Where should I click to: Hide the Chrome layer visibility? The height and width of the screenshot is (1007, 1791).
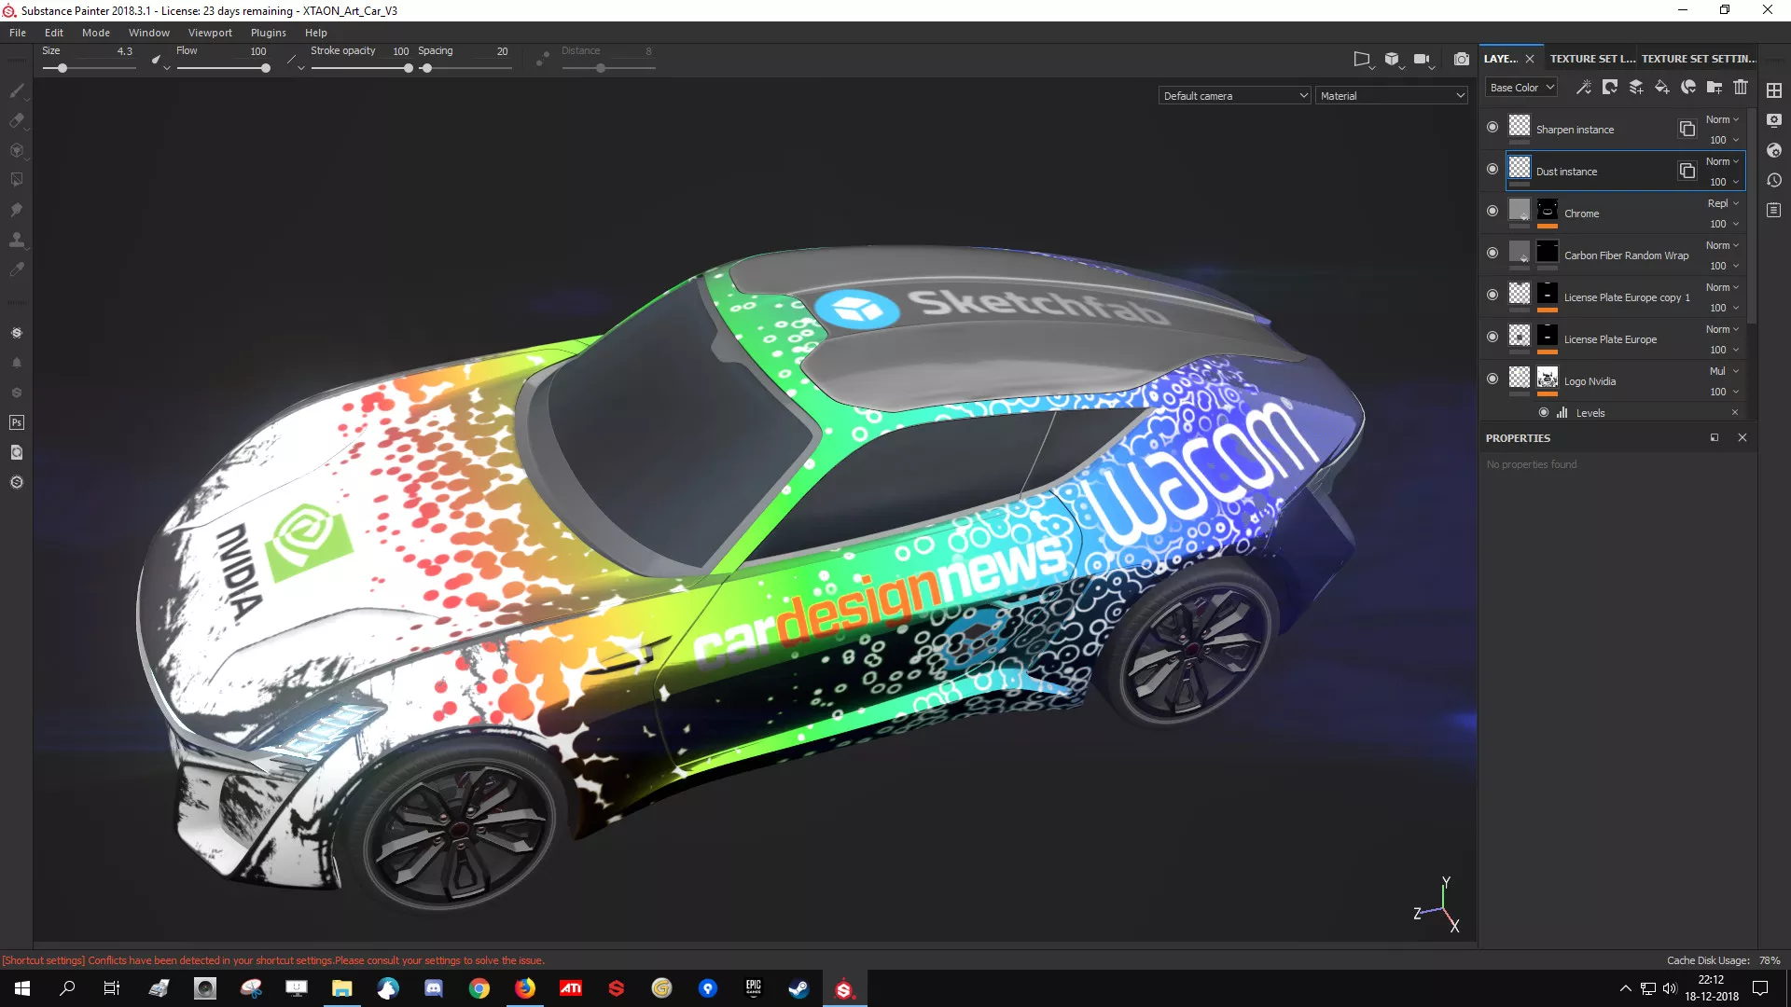[1492, 211]
